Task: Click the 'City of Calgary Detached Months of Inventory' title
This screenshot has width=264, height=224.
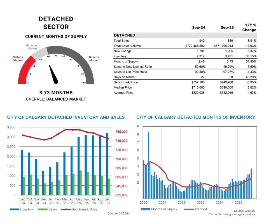Action: click(196, 117)
